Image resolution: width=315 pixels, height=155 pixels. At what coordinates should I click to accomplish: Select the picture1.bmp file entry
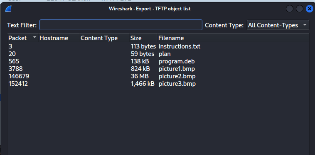click(x=177, y=69)
